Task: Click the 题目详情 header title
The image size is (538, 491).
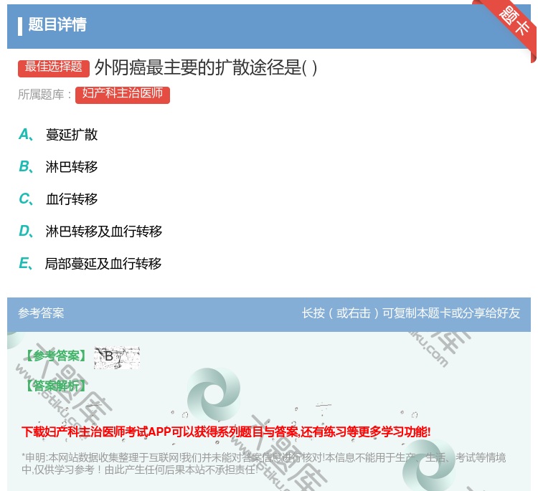Action: tap(57, 24)
